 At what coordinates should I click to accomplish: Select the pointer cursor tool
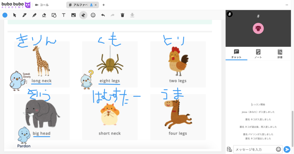[x=15, y=15]
